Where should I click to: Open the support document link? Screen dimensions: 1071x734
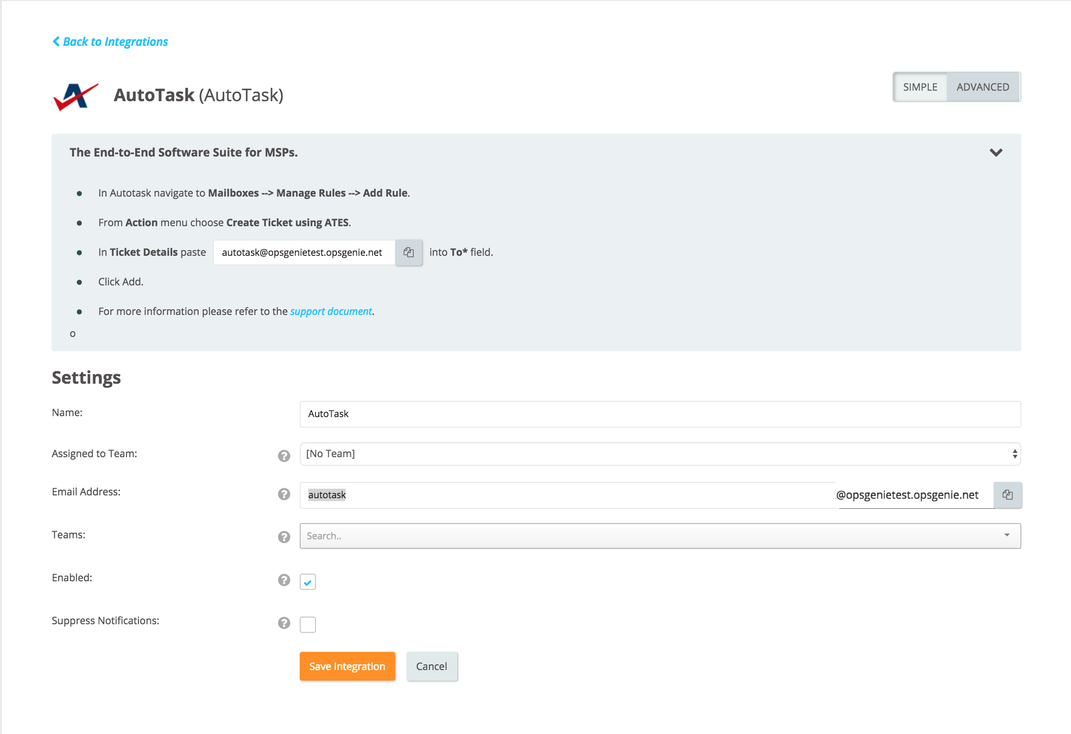(331, 312)
